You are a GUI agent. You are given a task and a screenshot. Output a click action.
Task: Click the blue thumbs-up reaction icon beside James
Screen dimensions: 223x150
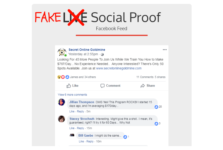(x=67, y=77)
